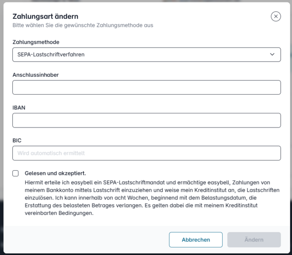The image size is (292, 255).
Task: Focus the Anschlussinhaber text field
Action: 146,88
